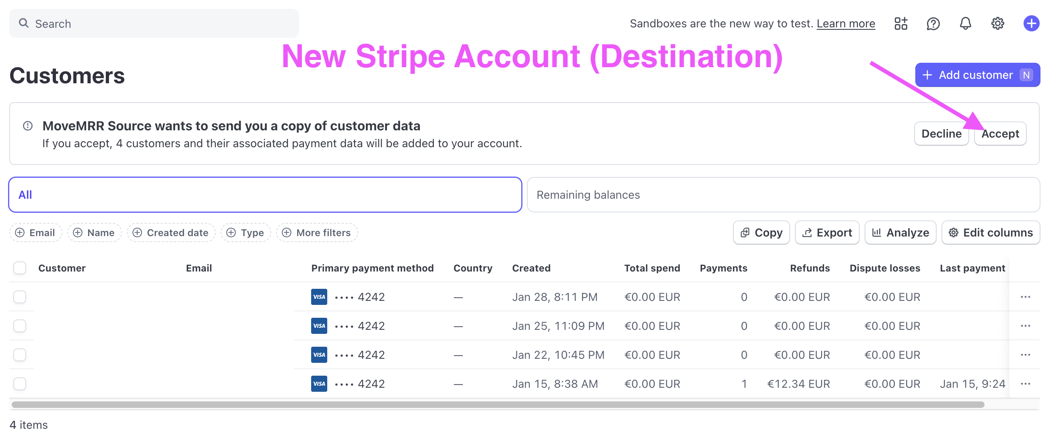Click the €12.34 EUR refunds cell
This screenshot has height=432, width=1061.
[798, 383]
